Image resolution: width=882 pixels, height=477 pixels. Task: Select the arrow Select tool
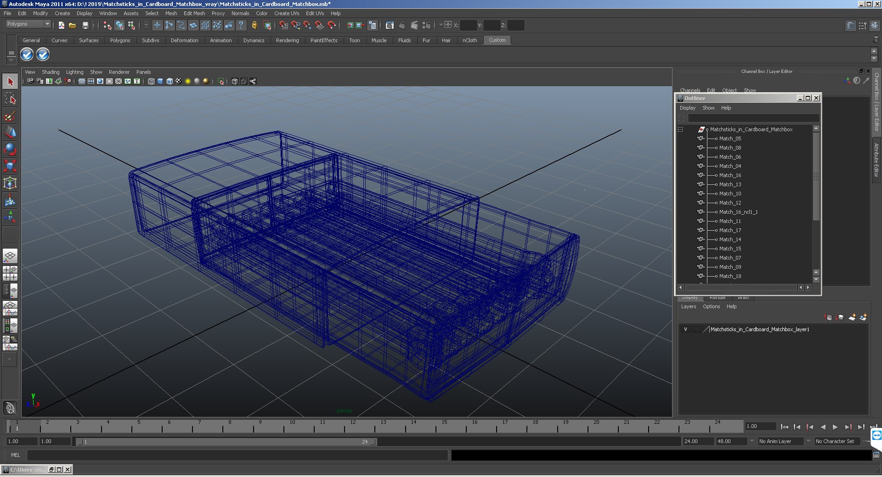tap(10, 82)
